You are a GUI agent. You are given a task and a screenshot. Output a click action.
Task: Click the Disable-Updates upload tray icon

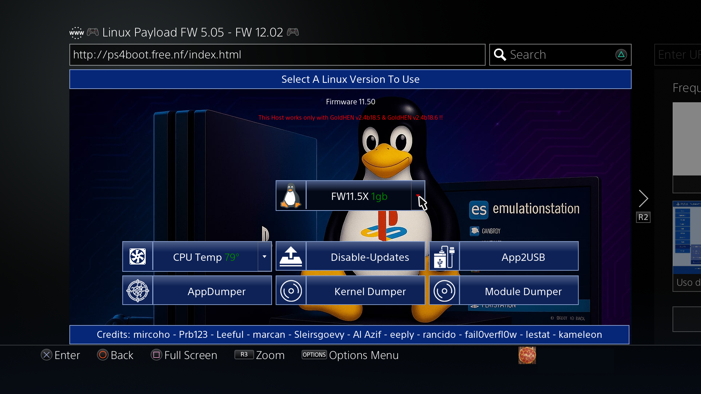coord(291,256)
